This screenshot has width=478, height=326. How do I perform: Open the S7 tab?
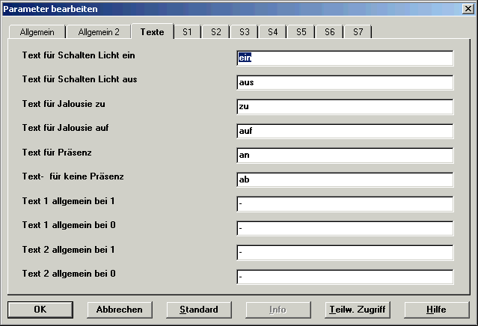pyautogui.click(x=358, y=32)
